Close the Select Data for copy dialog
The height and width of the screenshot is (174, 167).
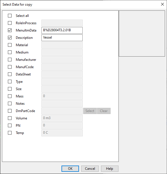pos(162,4)
